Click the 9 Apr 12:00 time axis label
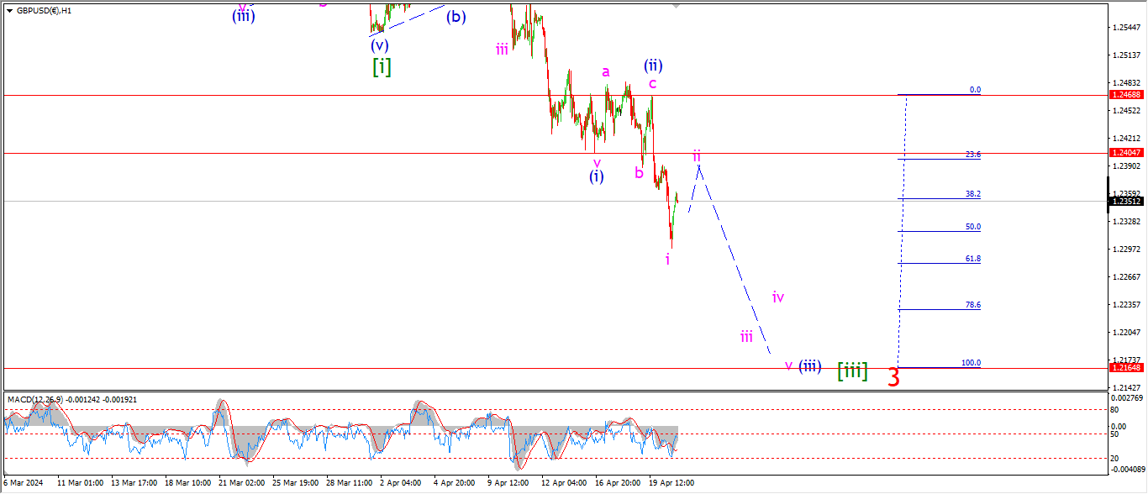1148x494 pixels. tap(508, 483)
